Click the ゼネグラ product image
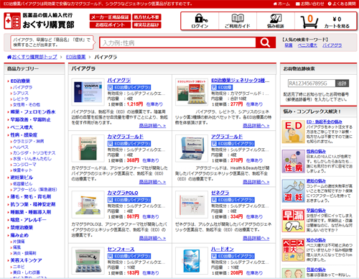 click(192, 205)
